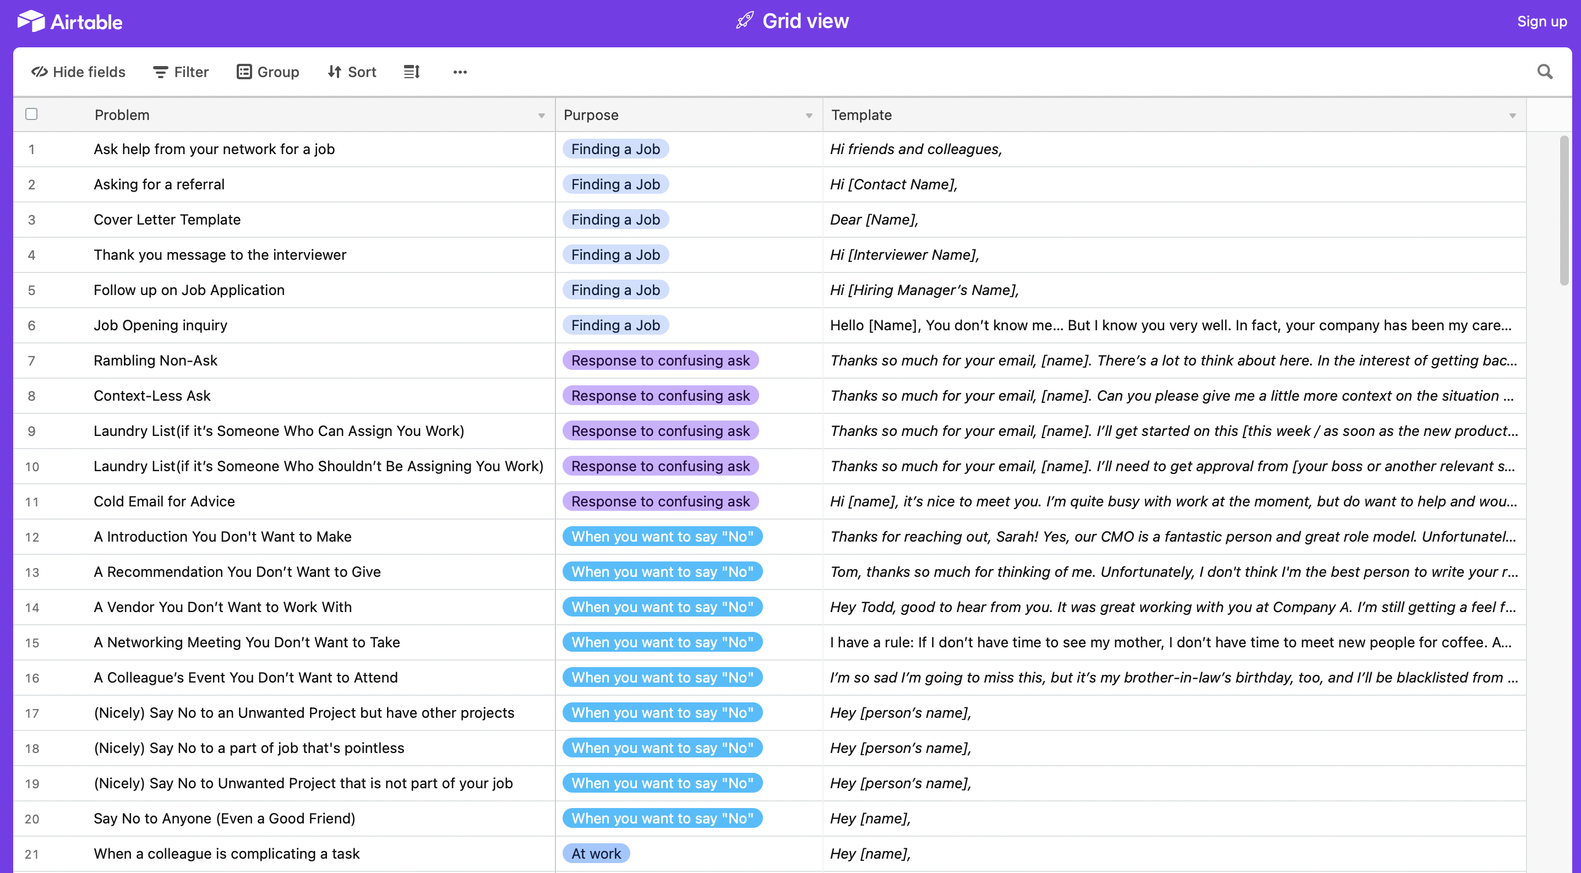
Task: Click the Sort arrows icon
Action: point(335,72)
